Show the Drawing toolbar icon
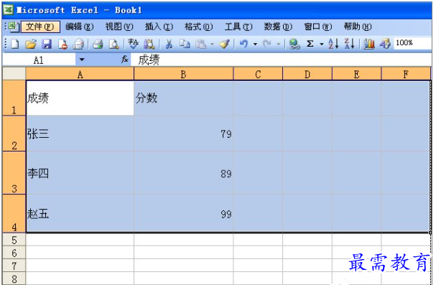Screen dimensions: 436x285 385,44
